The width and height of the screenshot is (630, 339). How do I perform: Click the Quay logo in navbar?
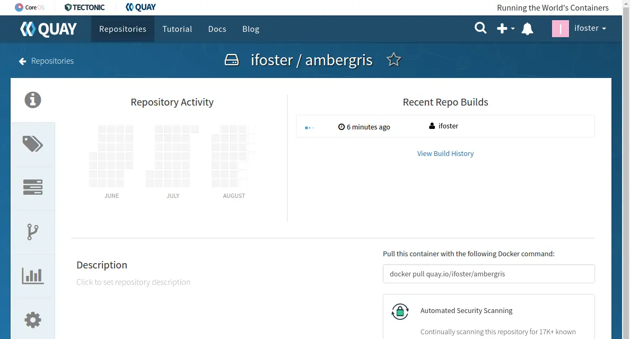click(x=49, y=29)
